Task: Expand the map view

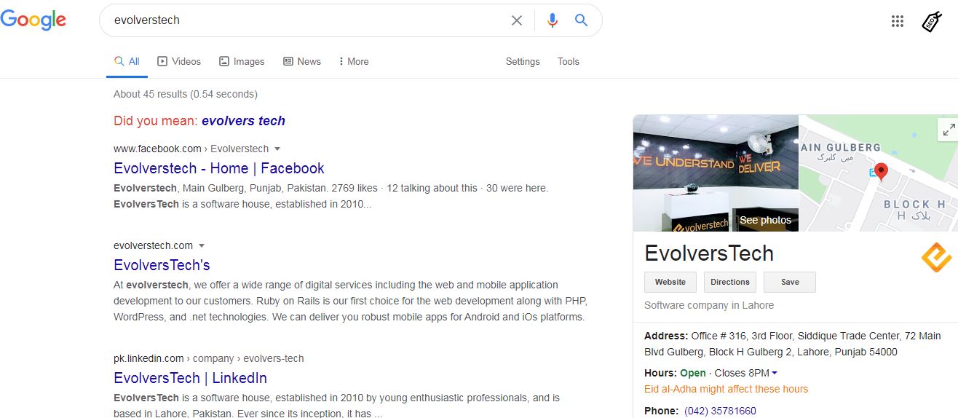Action: click(x=948, y=130)
